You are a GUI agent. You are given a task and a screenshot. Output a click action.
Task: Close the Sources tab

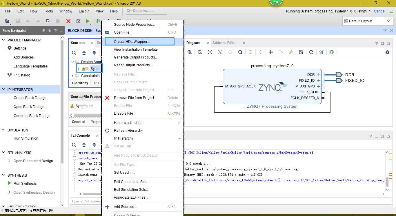92,43
